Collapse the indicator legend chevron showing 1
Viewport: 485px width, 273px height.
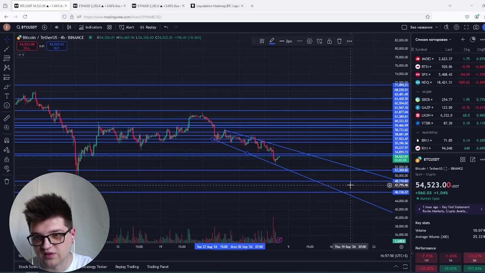click(21, 55)
